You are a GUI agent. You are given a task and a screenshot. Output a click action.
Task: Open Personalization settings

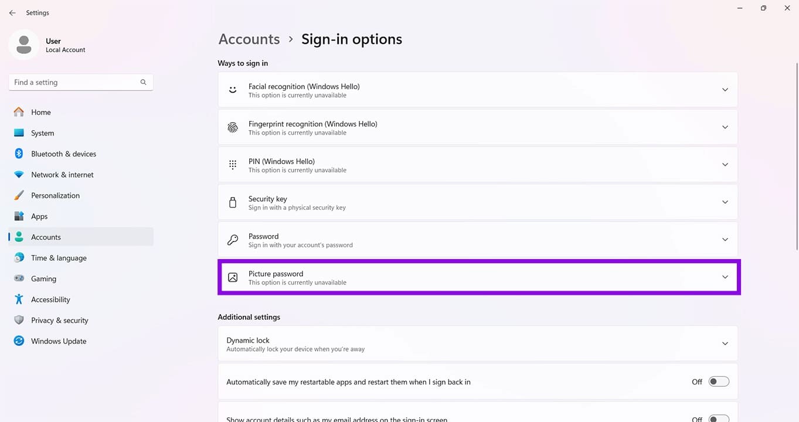[x=81, y=195]
